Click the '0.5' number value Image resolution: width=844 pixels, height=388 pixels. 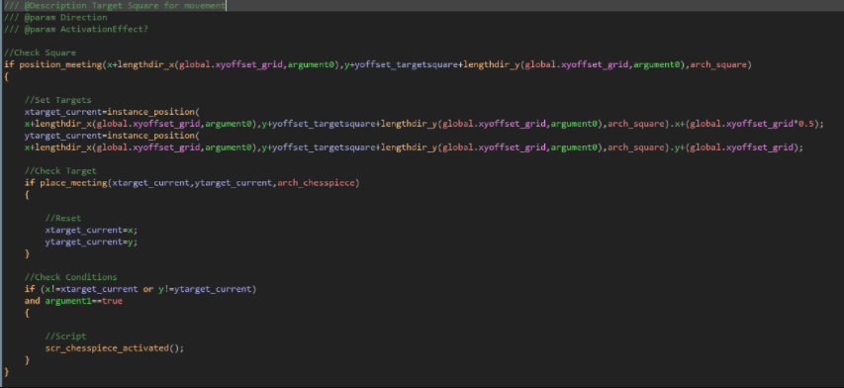pyautogui.click(x=807, y=124)
